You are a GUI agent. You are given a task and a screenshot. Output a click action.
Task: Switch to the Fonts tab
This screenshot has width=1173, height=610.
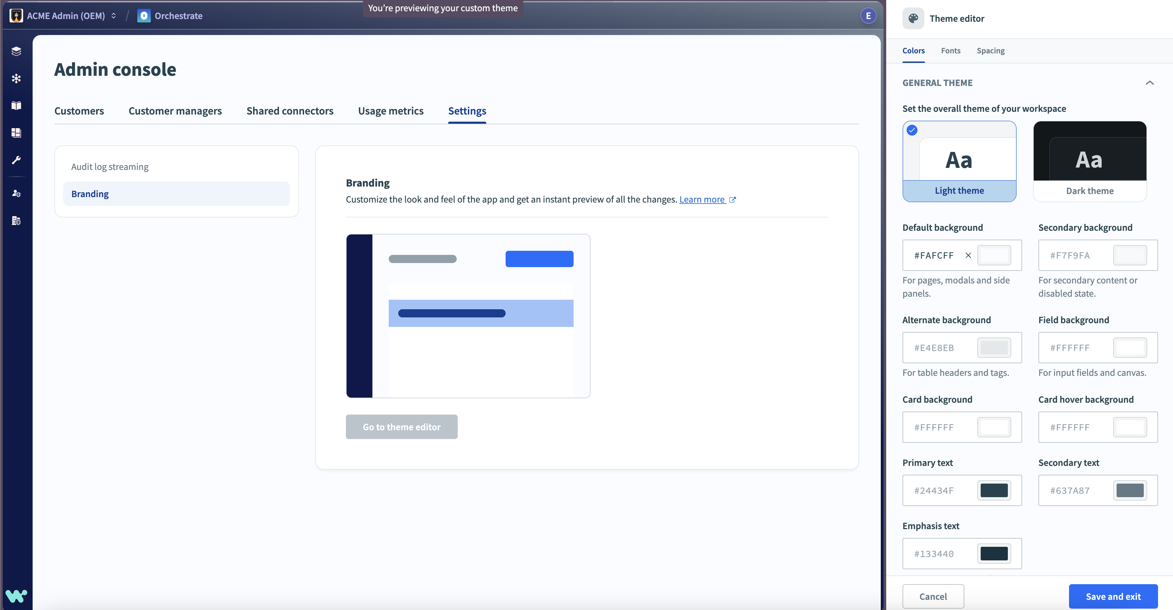pos(950,51)
